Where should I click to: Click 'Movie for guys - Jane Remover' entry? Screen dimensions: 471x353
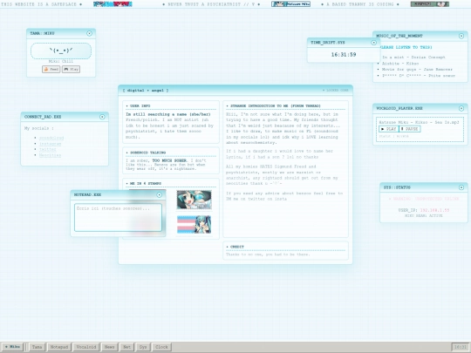coord(417,70)
